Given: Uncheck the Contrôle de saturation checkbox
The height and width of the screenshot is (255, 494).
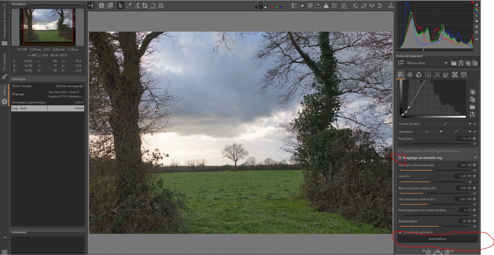Looking at the screenshot, I should 400,232.
